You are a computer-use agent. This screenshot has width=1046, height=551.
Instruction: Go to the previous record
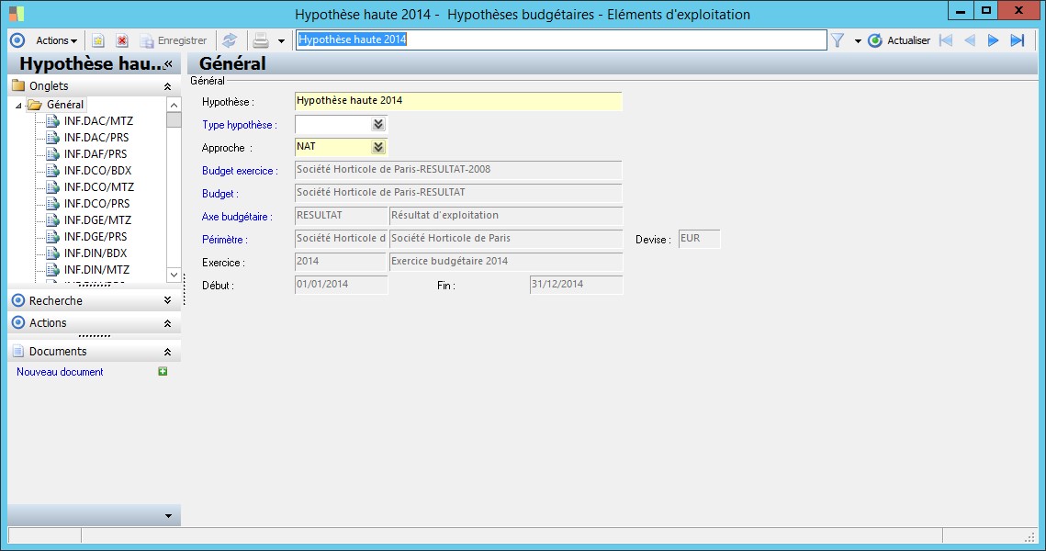pyautogui.click(x=970, y=40)
